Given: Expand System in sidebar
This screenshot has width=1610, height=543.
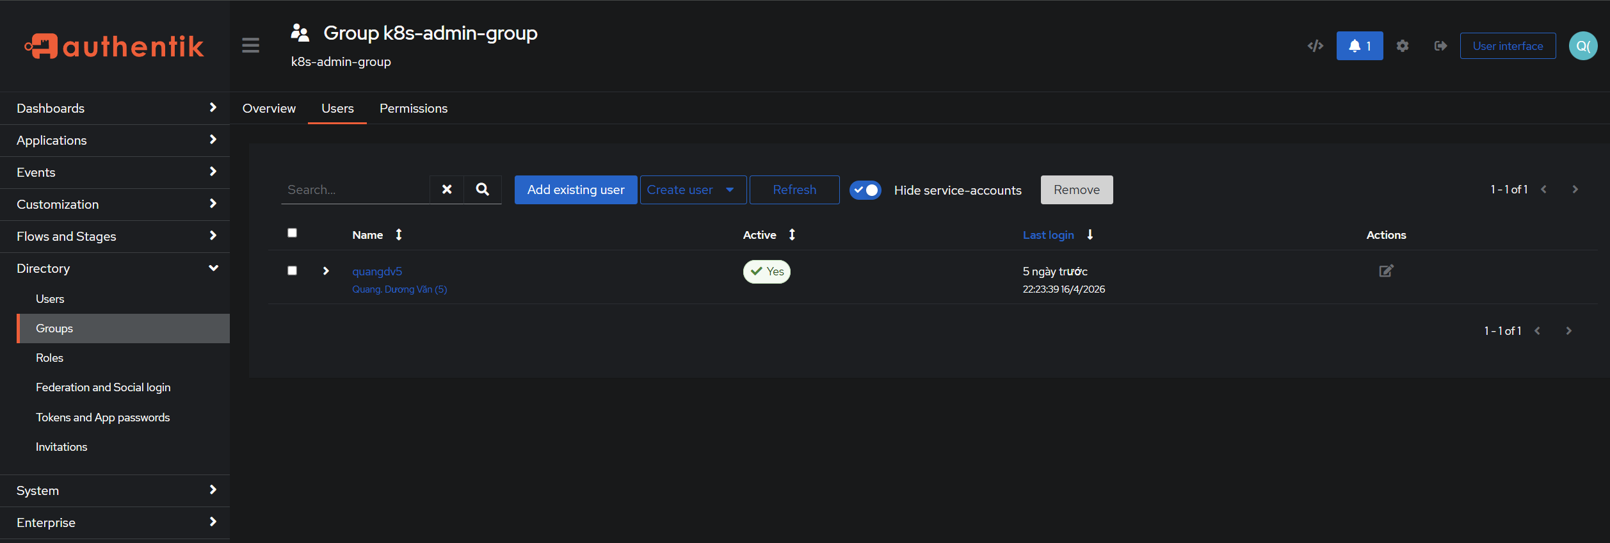Looking at the screenshot, I should click(115, 490).
